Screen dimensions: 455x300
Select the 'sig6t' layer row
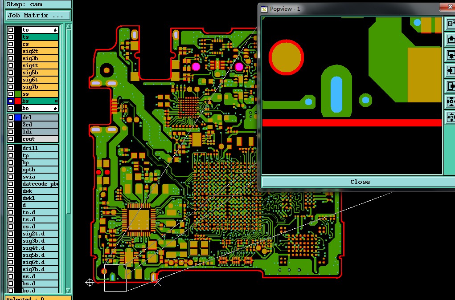(40, 80)
